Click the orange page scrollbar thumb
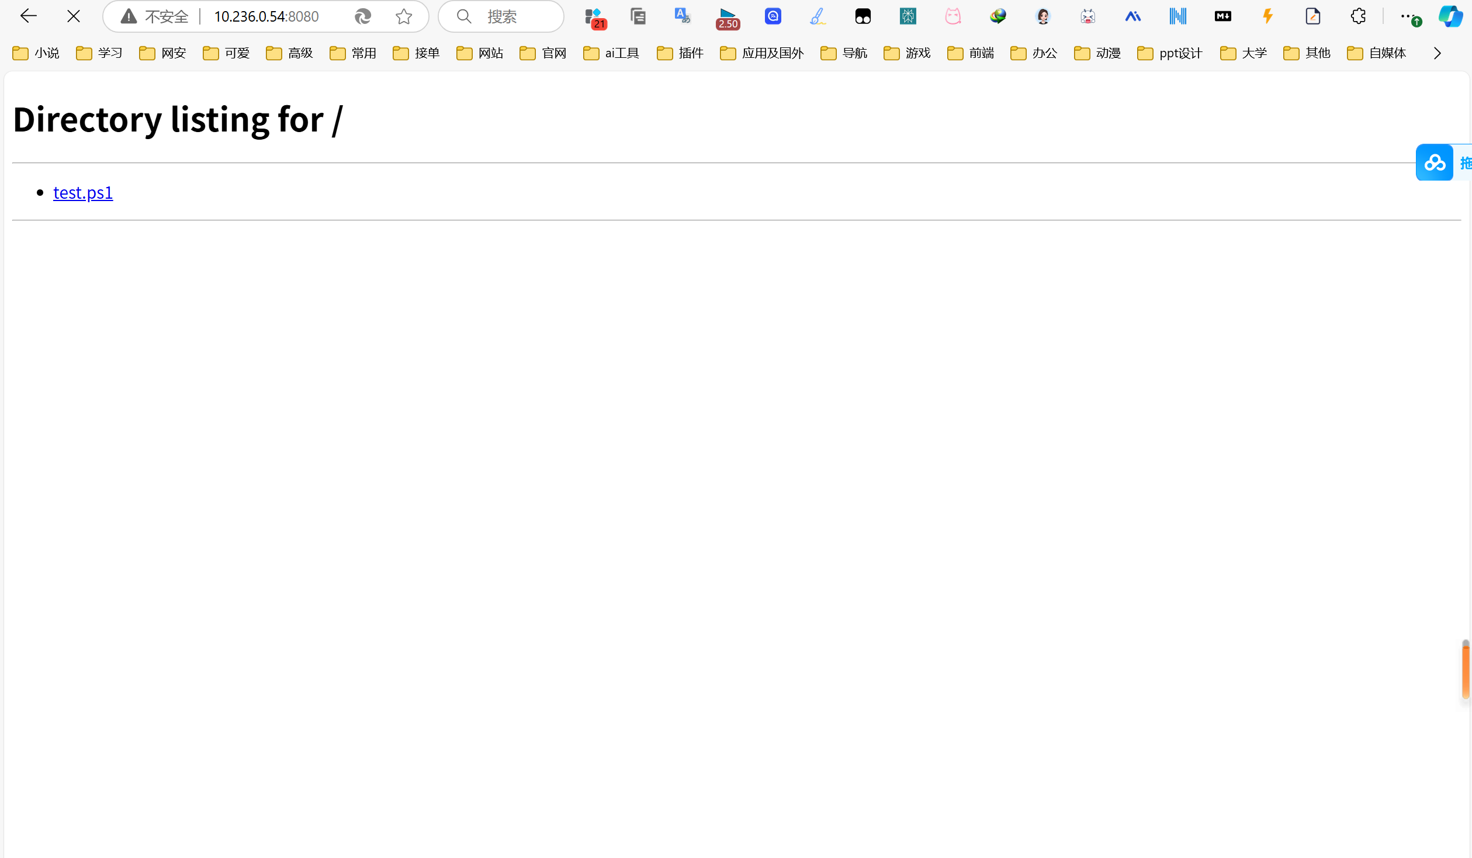1472x858 pixels. coord(1466,670)
